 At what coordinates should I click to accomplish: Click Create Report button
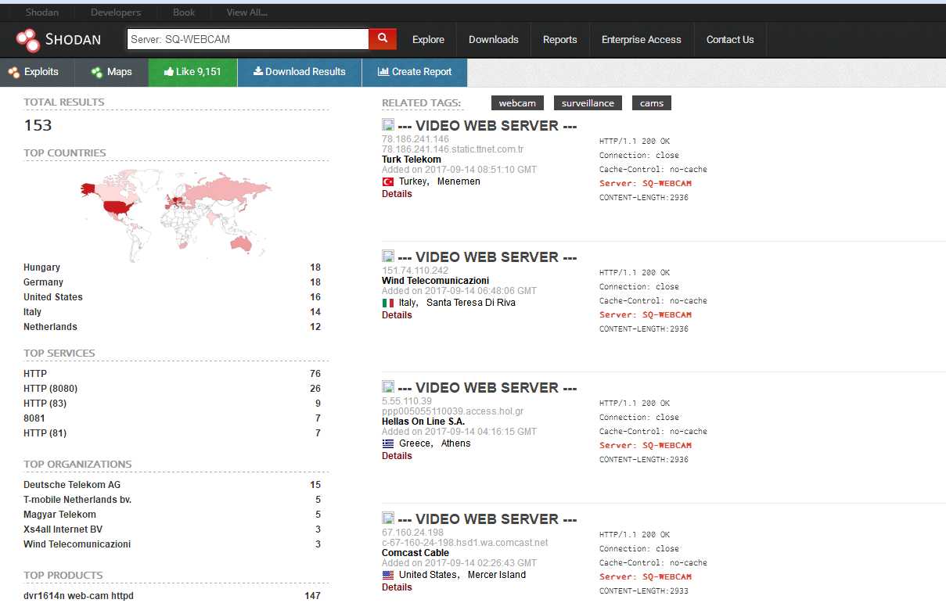click(x=415, y=72)
